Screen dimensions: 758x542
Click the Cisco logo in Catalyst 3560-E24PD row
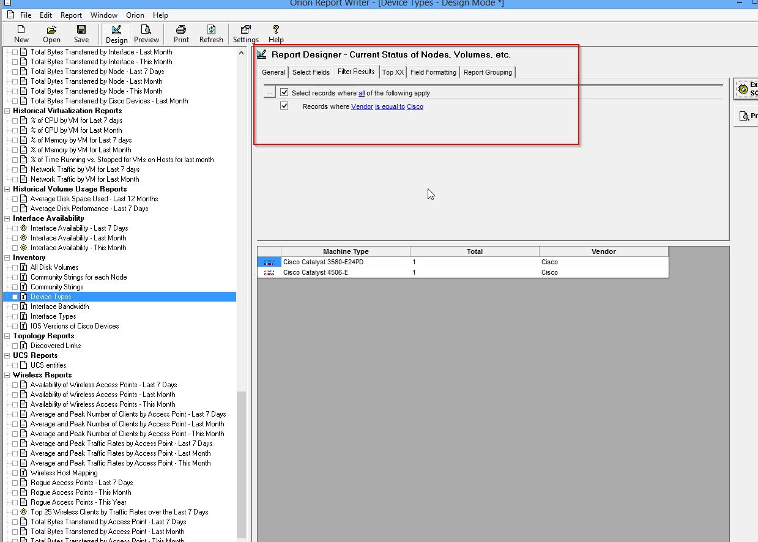tap(269, 262)
